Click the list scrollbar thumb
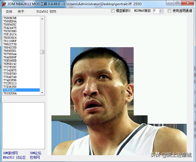The width and height of the screenshot is (196, 162). pyautogui.click(x=42, y=52)
